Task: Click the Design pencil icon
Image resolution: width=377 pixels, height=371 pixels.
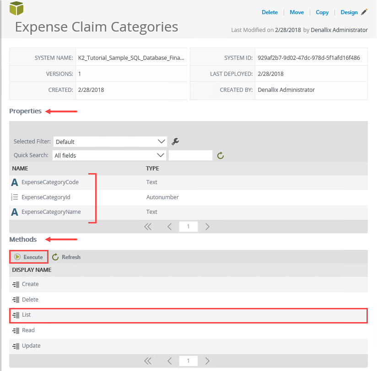Action: click(x=364, y=12)
